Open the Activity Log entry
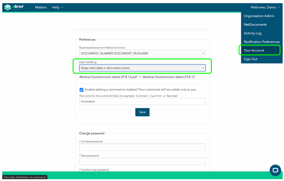Screen dimensions: 284x181 (252, 33)
